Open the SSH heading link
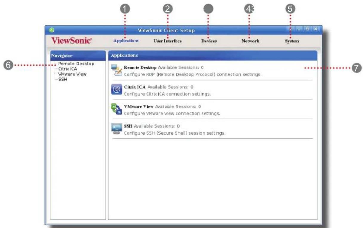The height and width of the screenshot is (228, 363). point(128,126)
